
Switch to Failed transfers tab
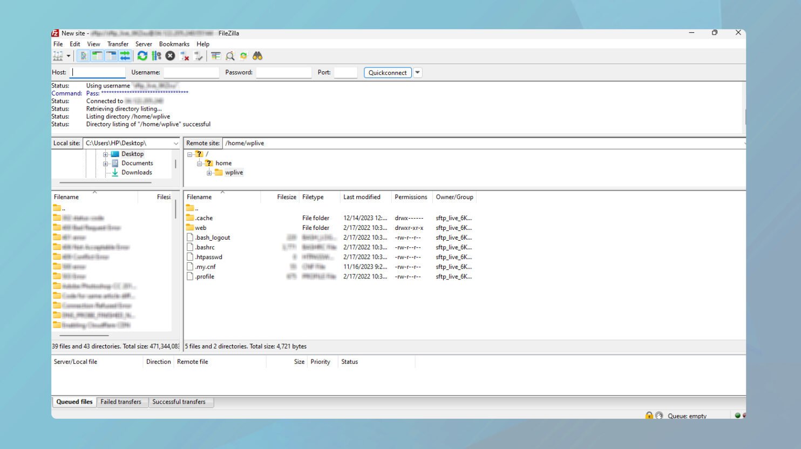(121, 402)
